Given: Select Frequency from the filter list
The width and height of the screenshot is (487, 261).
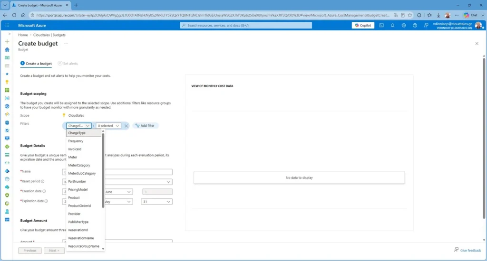Looking at the screenshot, I should [x=84, y=141].
